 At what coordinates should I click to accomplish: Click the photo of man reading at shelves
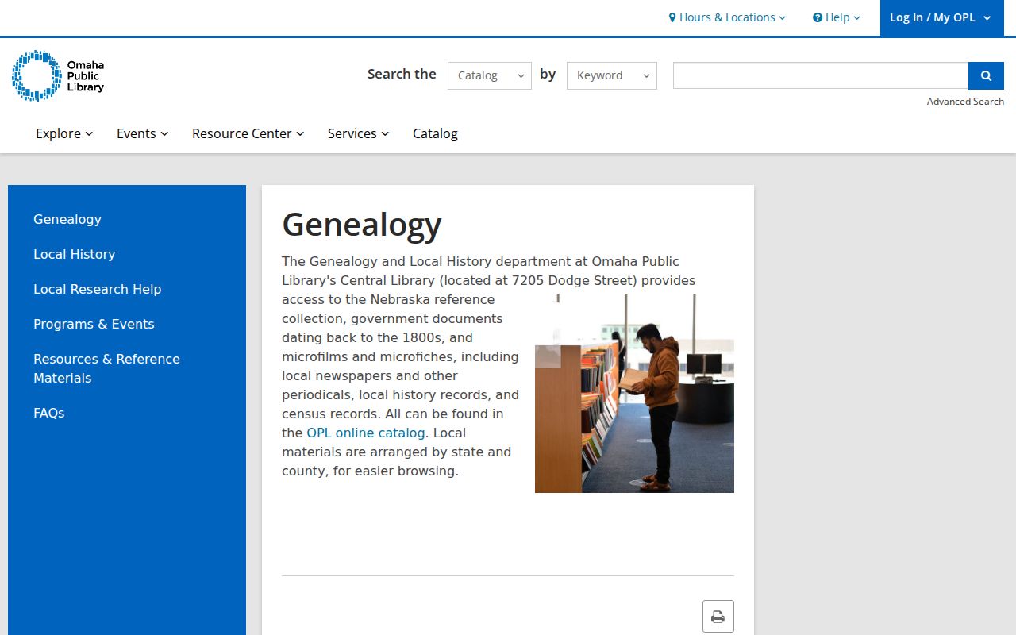634,394
